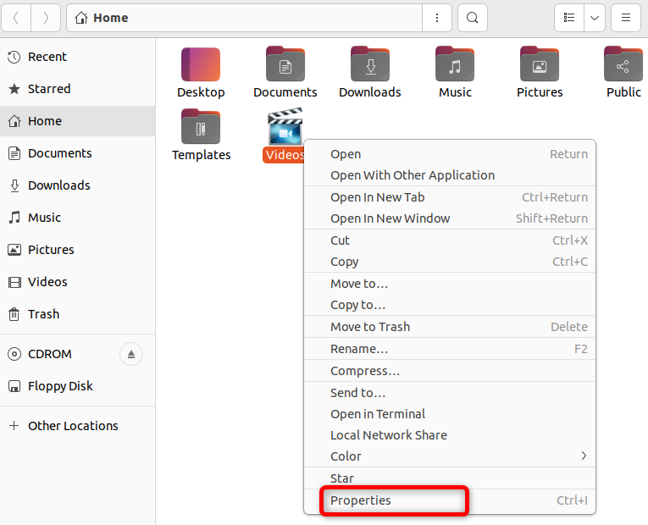This screenshot has width=648, height=525.
Task: Go forward with the right arrow button
Action: [46, 18]
